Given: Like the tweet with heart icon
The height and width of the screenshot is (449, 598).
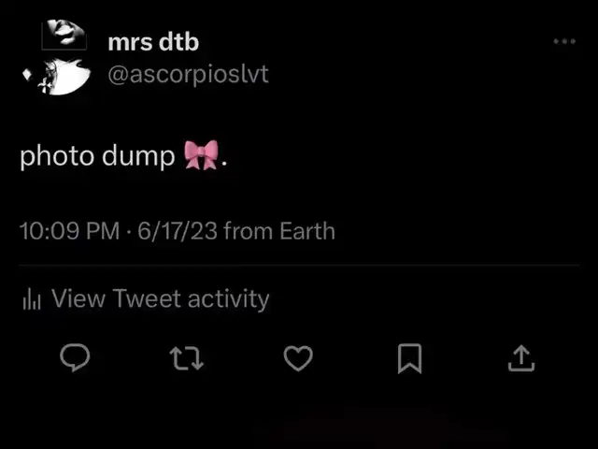Looking at the screenshot, I should pyautogui.click(x=298, y=358).
